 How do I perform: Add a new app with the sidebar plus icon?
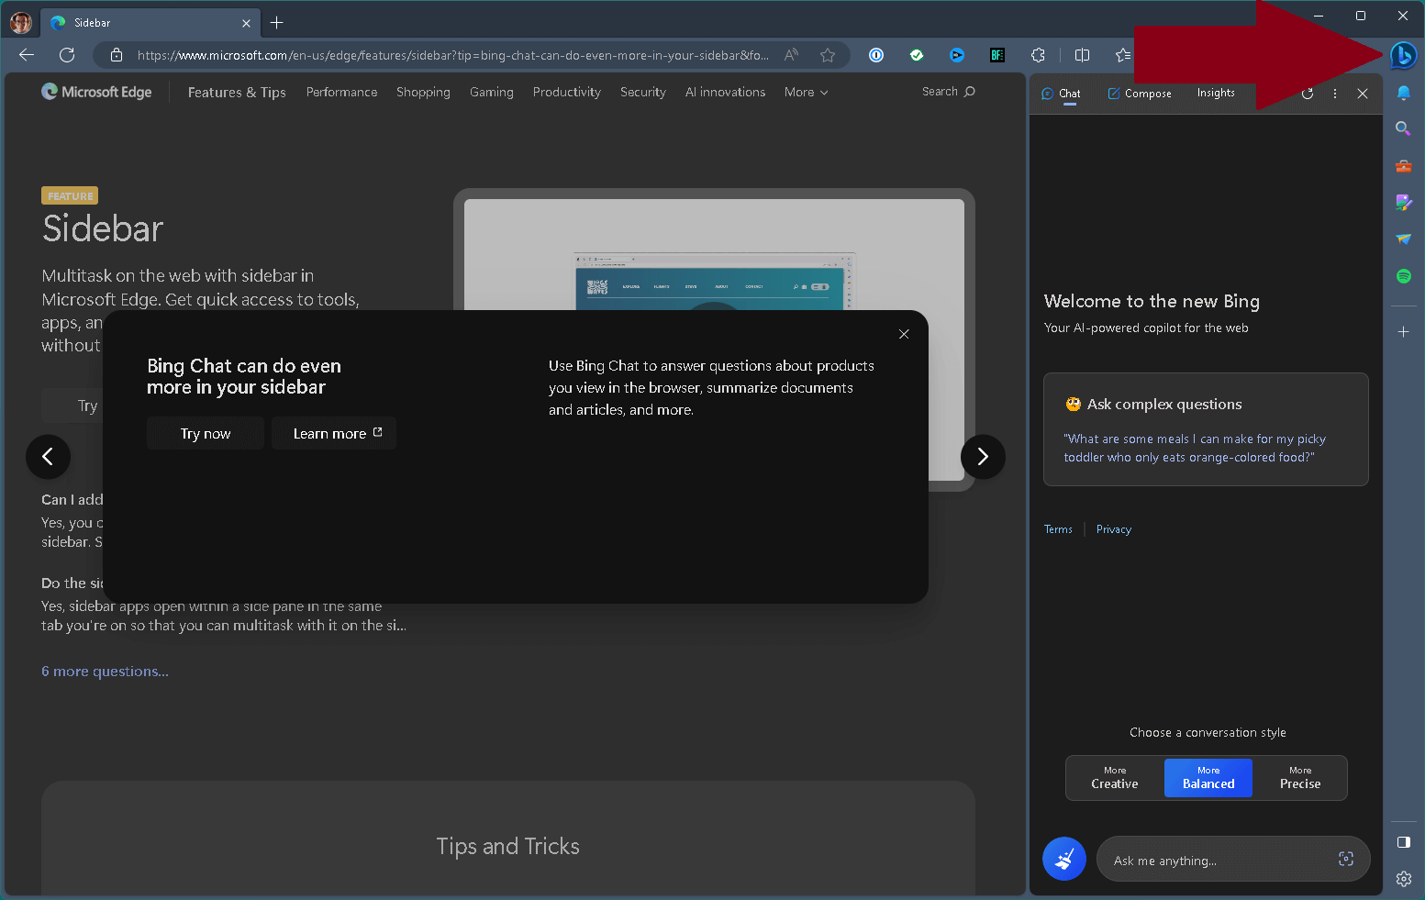coord(1403,332)
